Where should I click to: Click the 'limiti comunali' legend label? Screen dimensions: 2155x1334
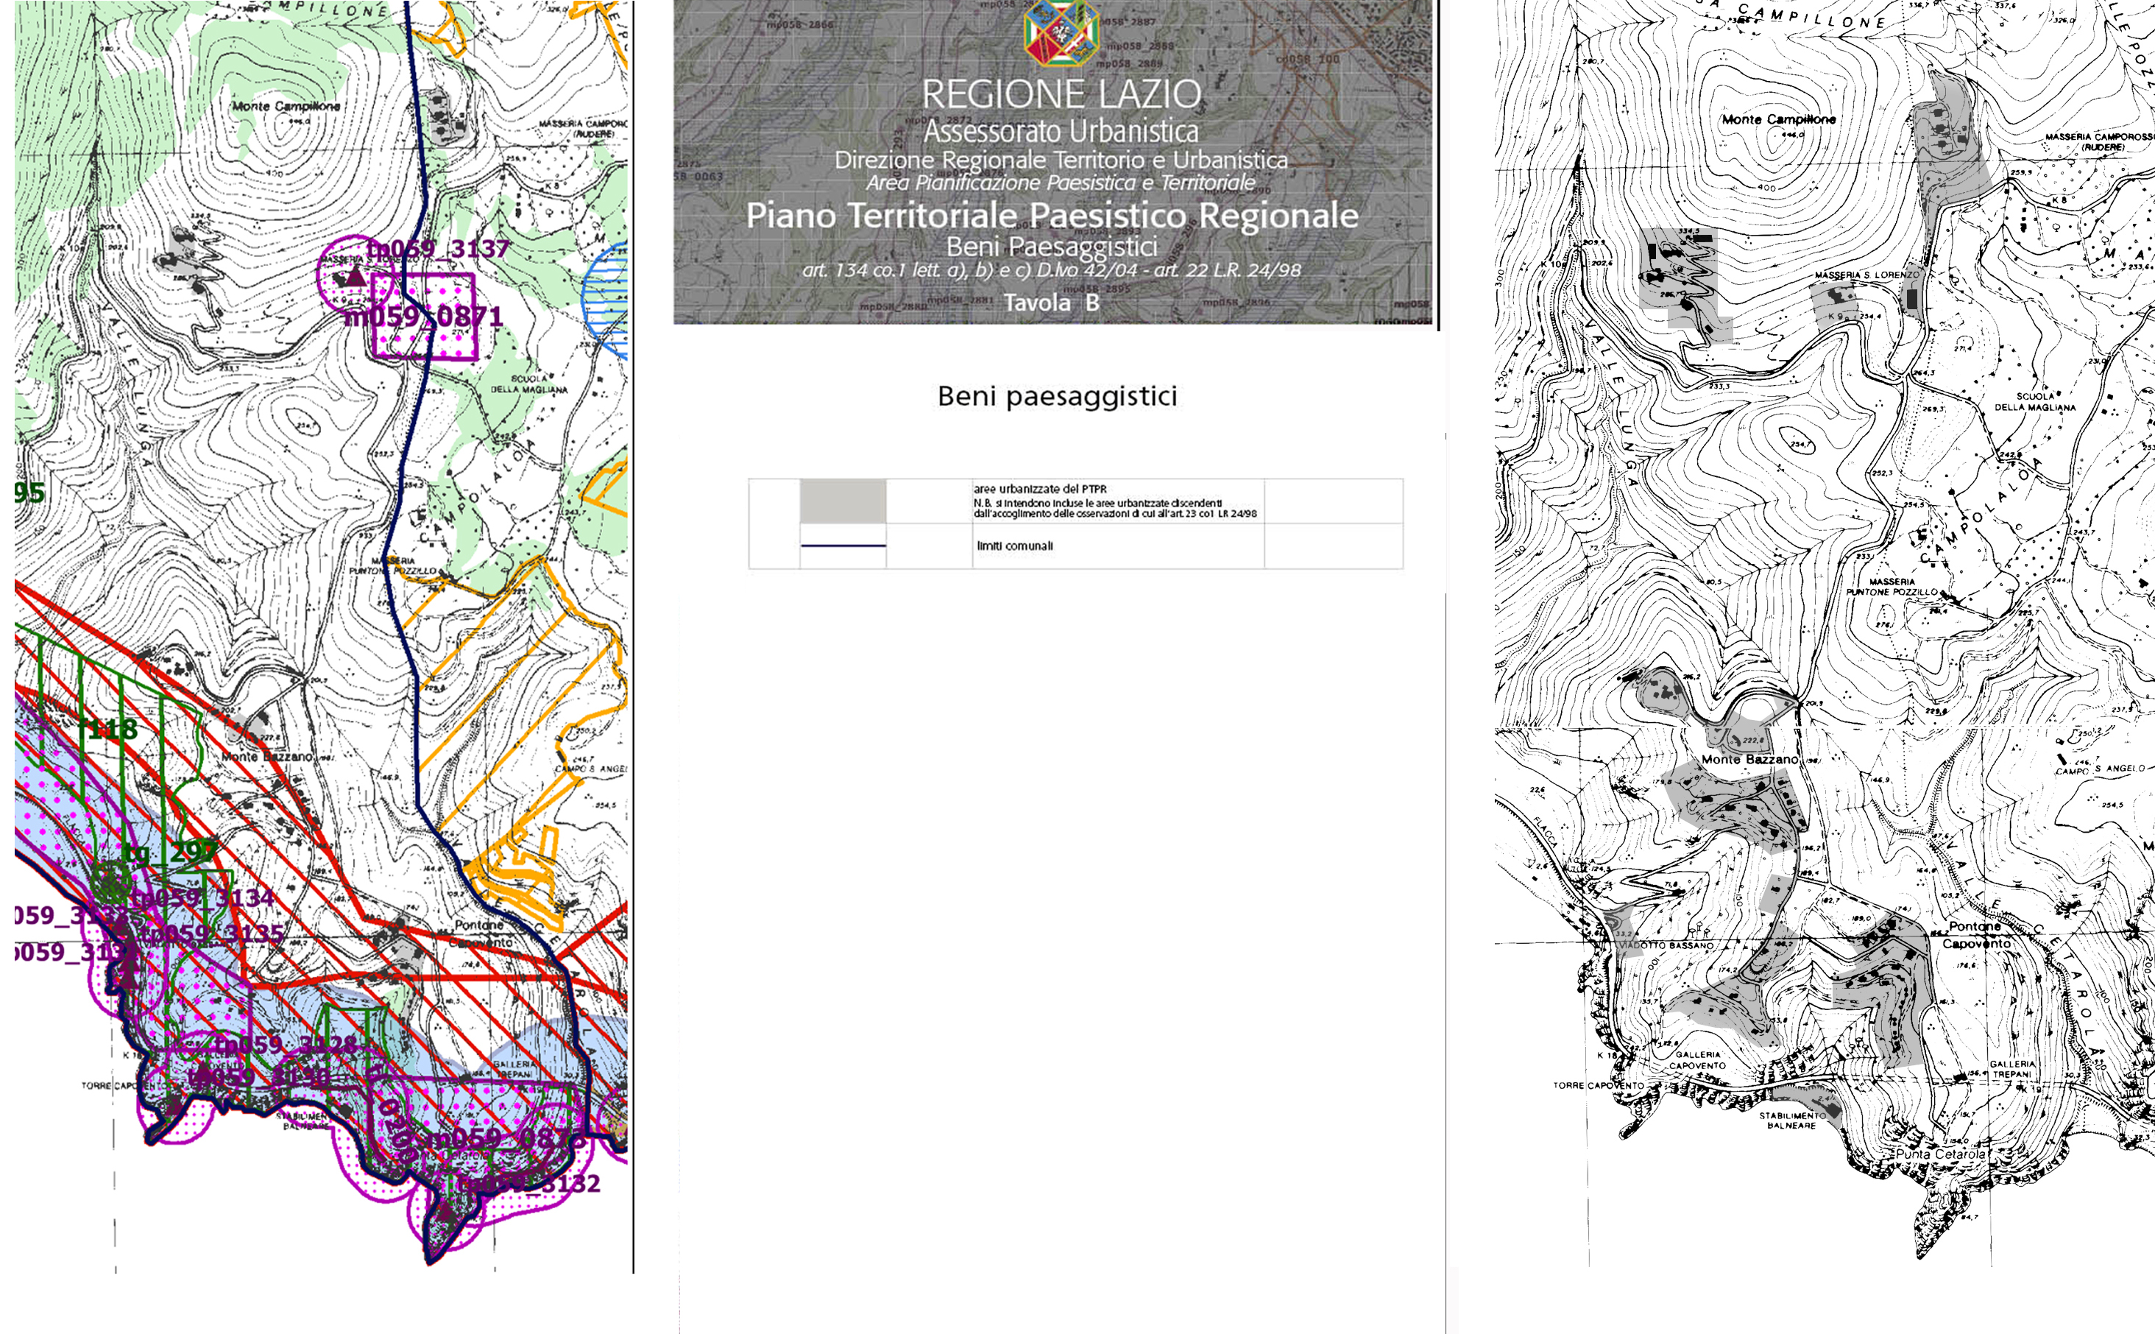click(x=1014, y=546)
